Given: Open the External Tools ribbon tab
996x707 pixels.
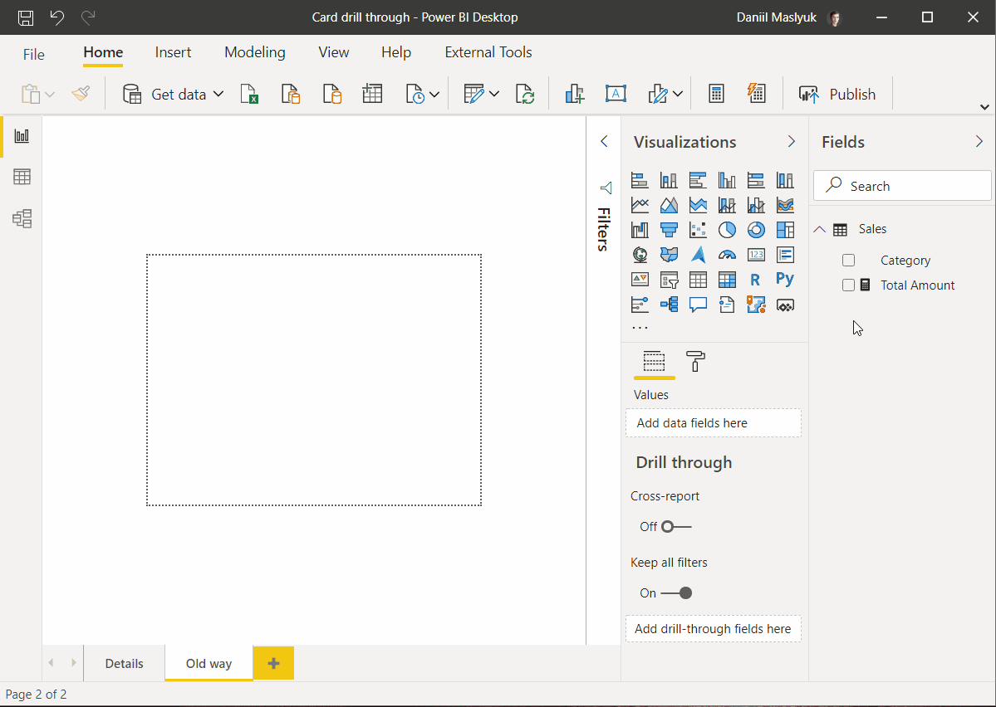Looking at the screenshot, I should point(488,52).
